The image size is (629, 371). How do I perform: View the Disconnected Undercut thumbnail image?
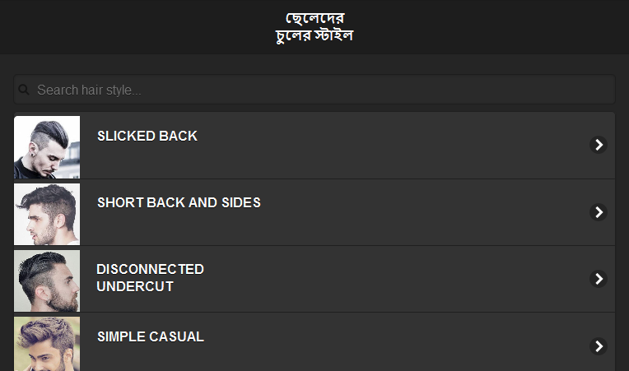(x=47, y=280)
